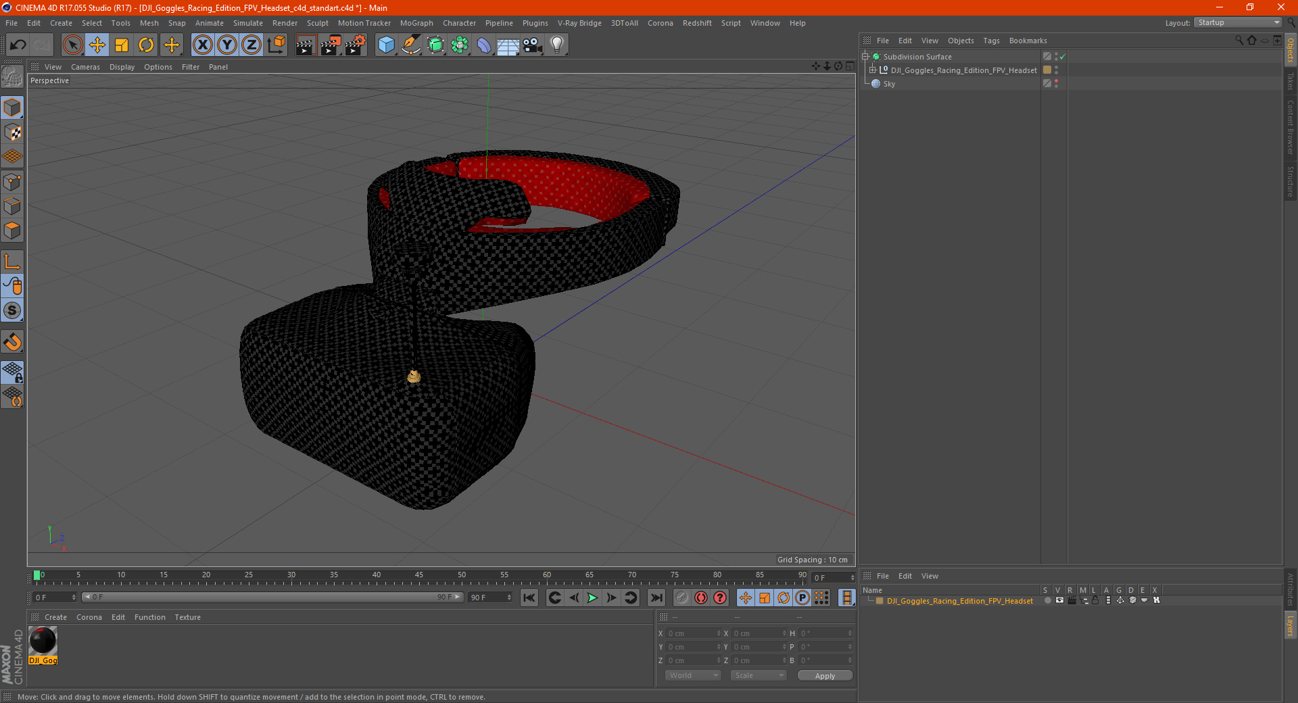Viewport: 1298px width, 703px height.
Task: Add a Camera object
Action: tap(532, 45)
